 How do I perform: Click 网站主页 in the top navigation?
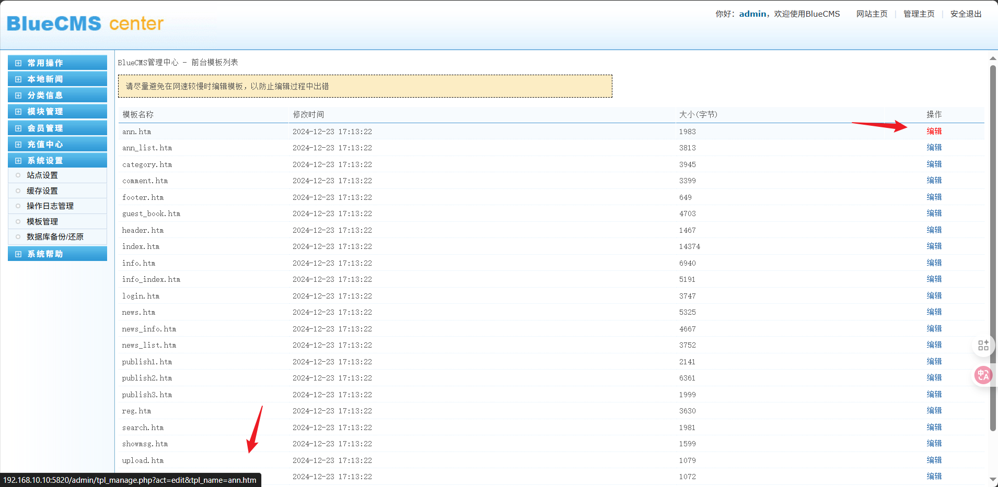[x=872, y=14]
